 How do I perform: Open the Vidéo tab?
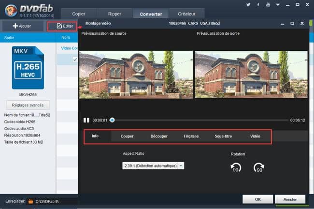point(255,136)
